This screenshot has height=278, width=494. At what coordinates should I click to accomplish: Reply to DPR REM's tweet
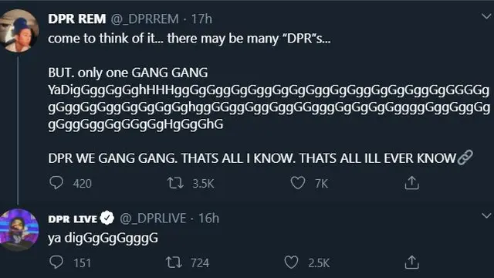pyautogui.click(x=56, y=183)
